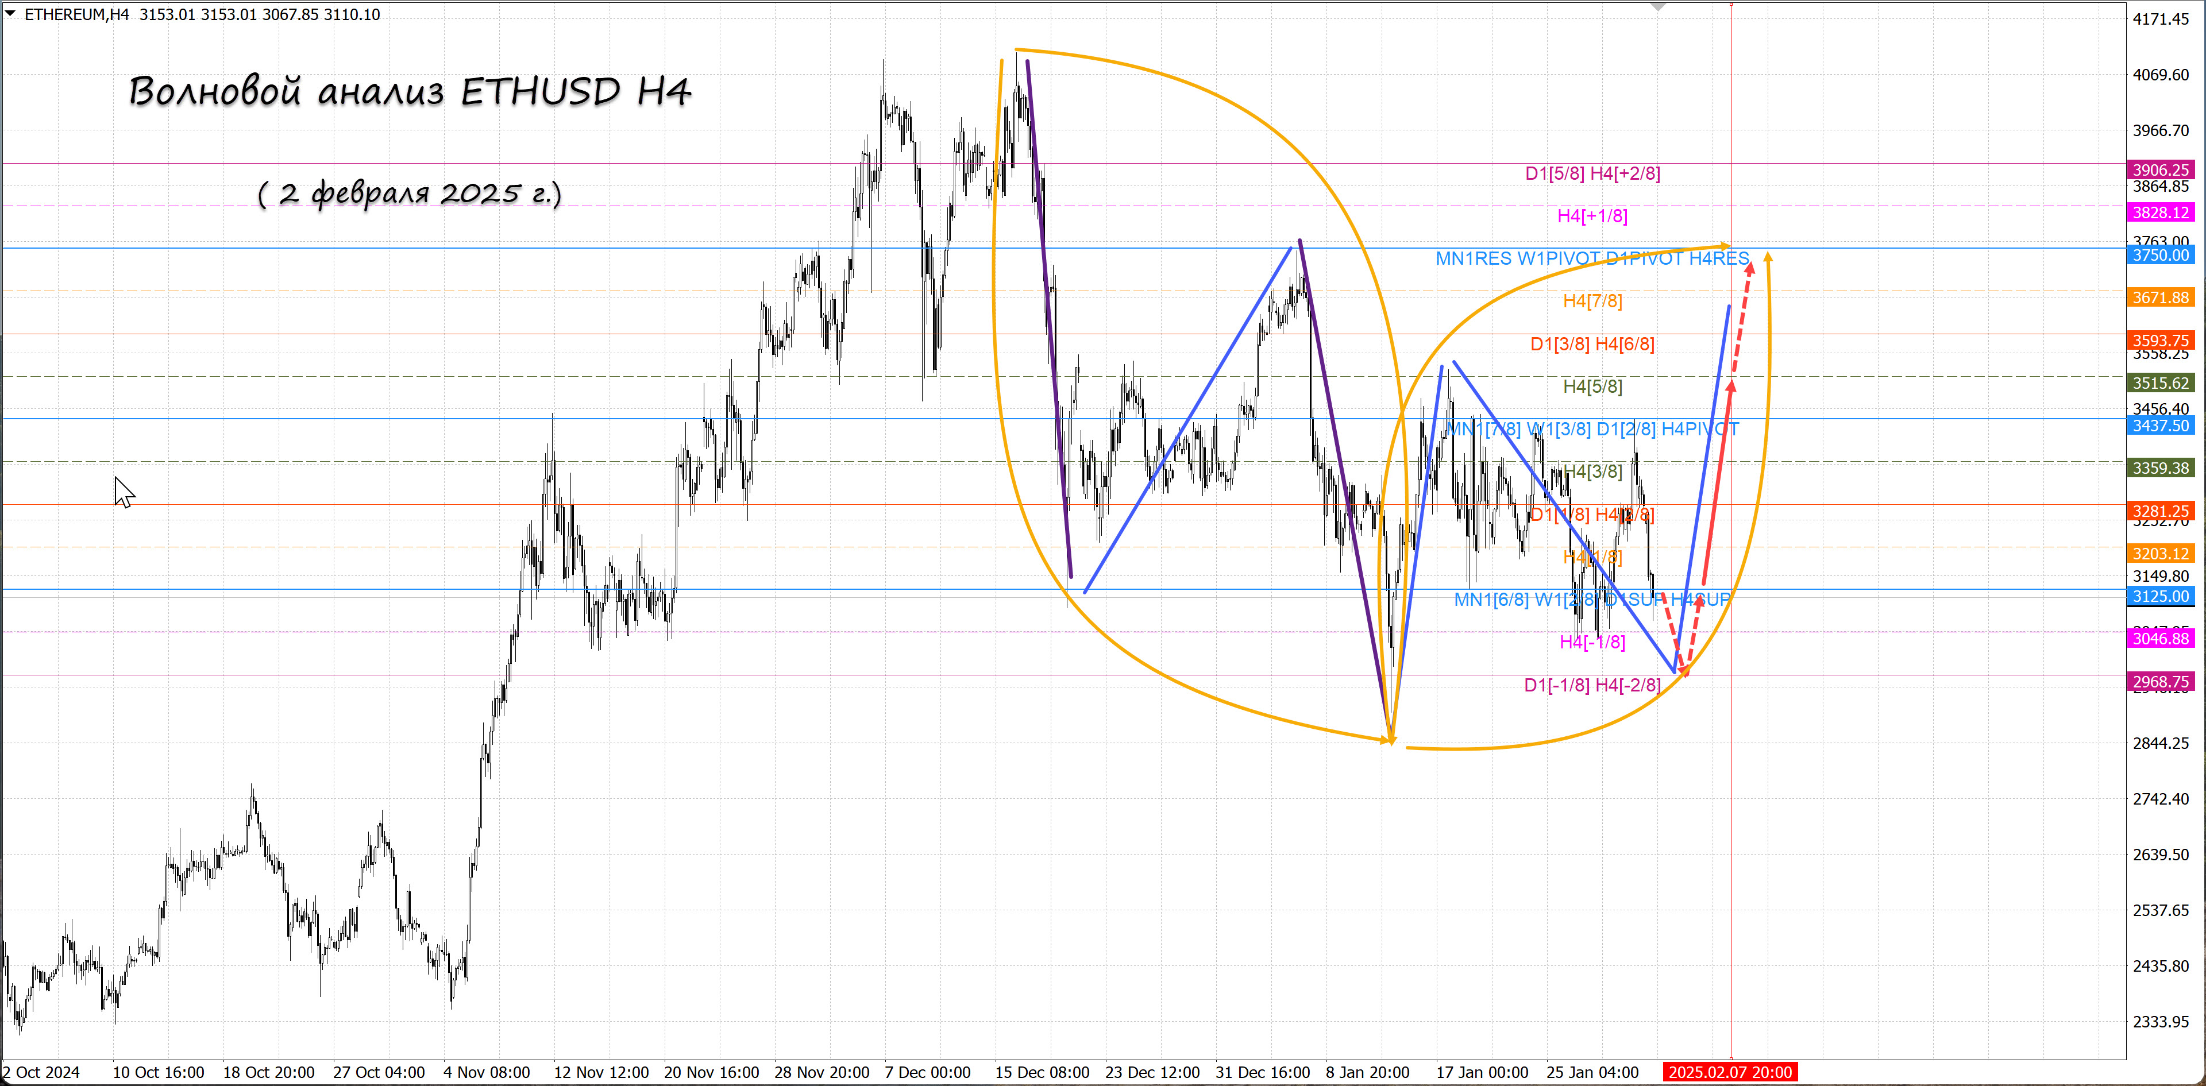Click the magenta 3046.88 price label
This screenshot has width=2206, height=1086.
pos(2161,639)
